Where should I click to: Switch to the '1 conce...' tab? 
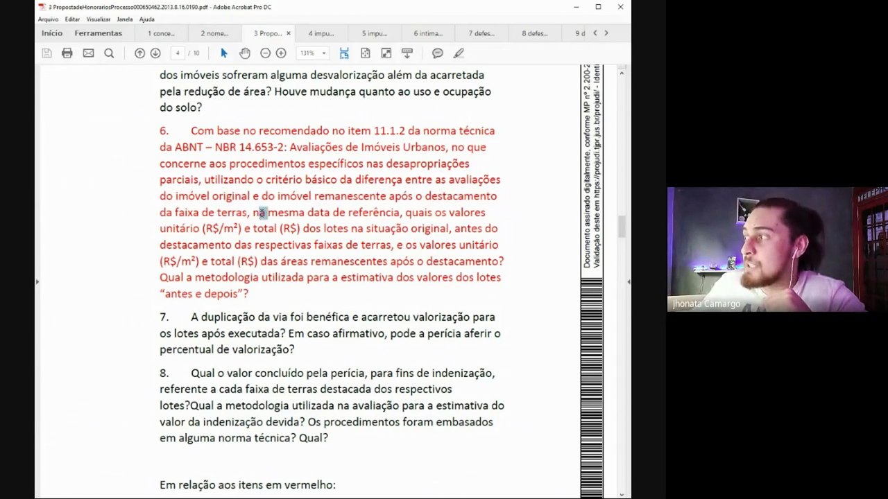coord(161,33)
